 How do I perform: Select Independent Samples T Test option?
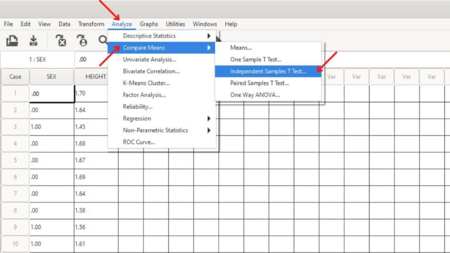(x=268, y=71)
